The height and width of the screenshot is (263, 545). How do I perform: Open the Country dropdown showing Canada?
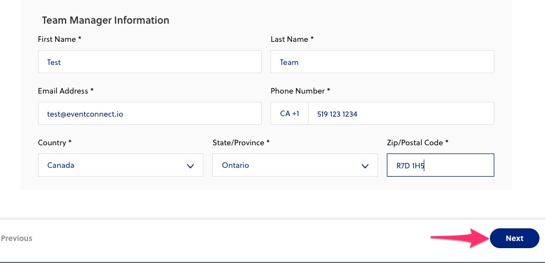120,165
